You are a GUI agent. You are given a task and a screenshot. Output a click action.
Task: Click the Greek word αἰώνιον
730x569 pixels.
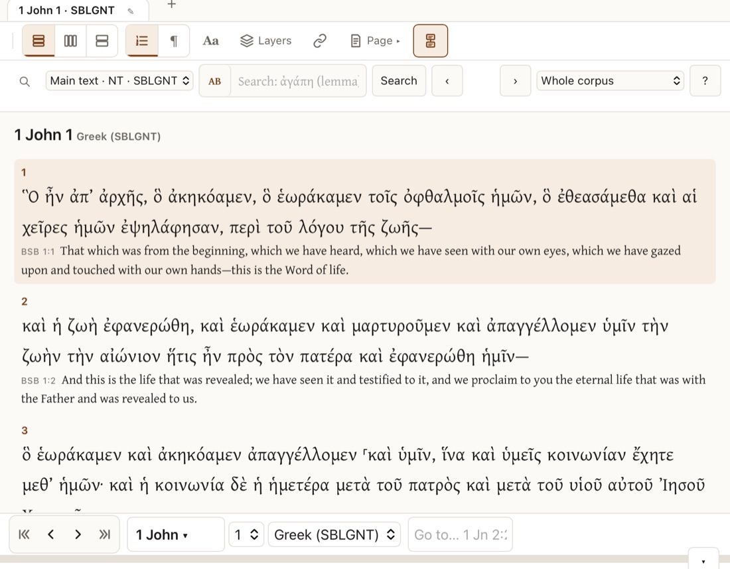130,357
